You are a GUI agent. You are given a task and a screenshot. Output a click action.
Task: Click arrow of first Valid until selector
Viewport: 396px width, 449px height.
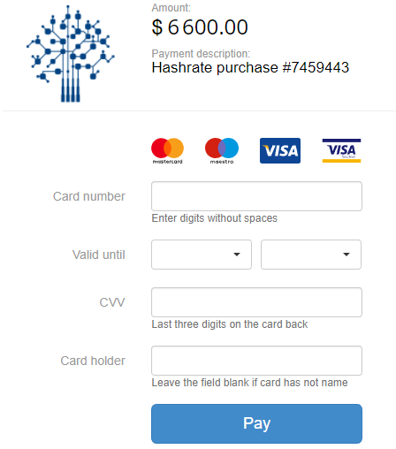237,255
